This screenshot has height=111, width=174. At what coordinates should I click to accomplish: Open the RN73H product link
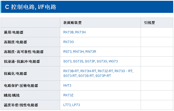click(x=78, y=52)
